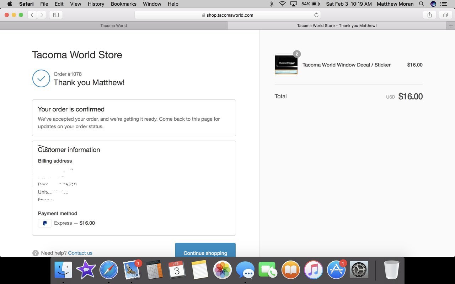Click the Tacoma World Store heading
The image size is (455, 284).
tap(77, 55)
